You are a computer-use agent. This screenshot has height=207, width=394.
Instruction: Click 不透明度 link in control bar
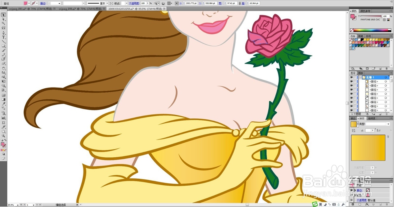(x=134, y=4)
